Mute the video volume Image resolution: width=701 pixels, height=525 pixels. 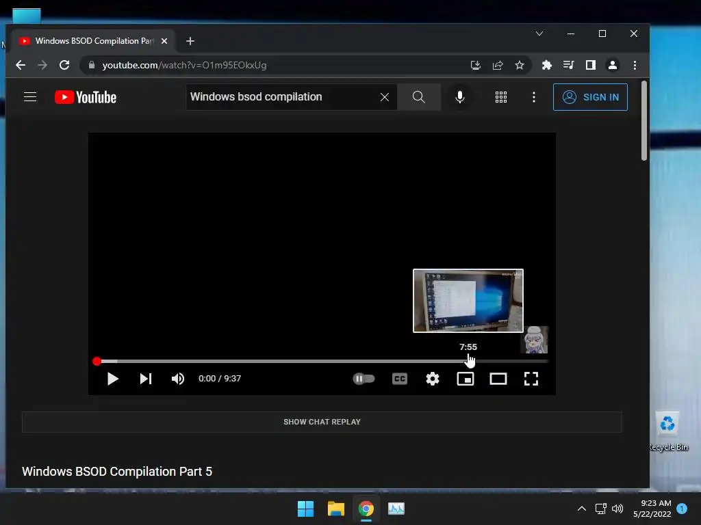click(x=178, y=379)
